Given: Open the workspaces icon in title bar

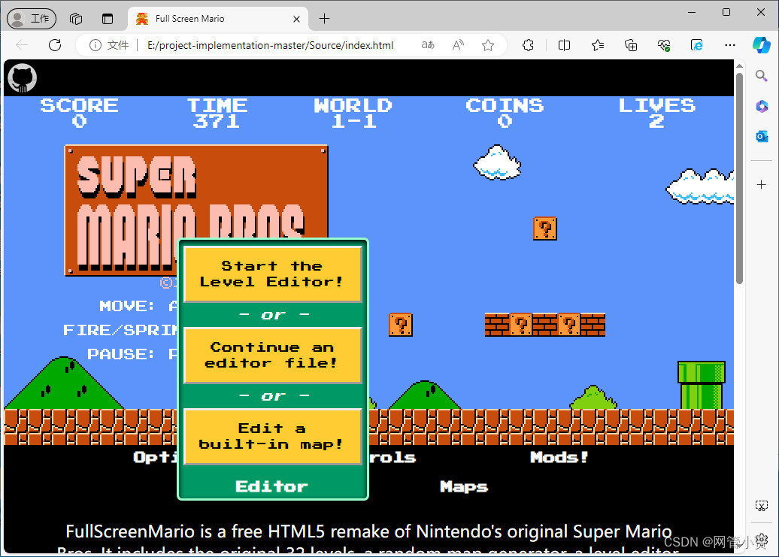Looking at the screenshot, I should pos(75,19).
